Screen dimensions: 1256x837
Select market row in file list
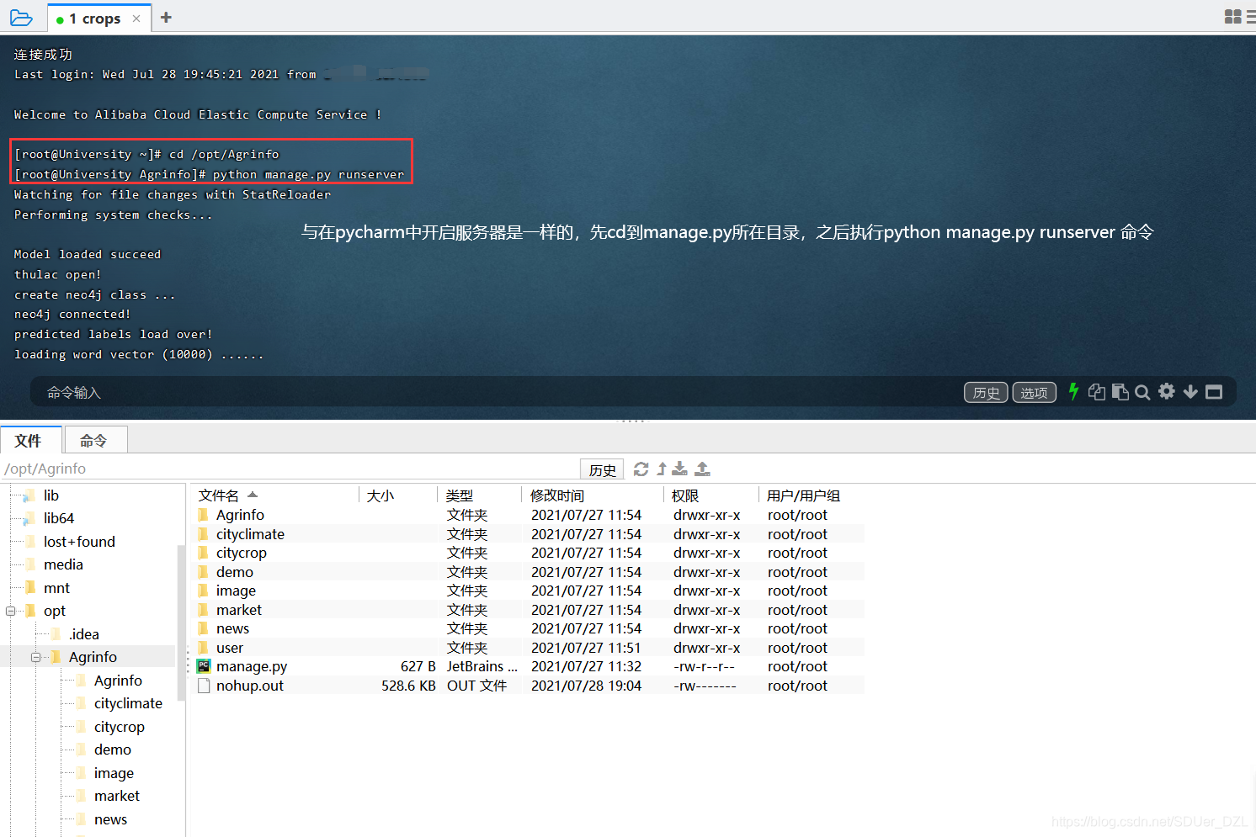(529, 610)
